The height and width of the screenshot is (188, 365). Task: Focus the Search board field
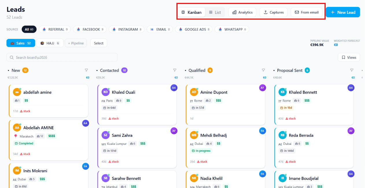click(62, 57)
